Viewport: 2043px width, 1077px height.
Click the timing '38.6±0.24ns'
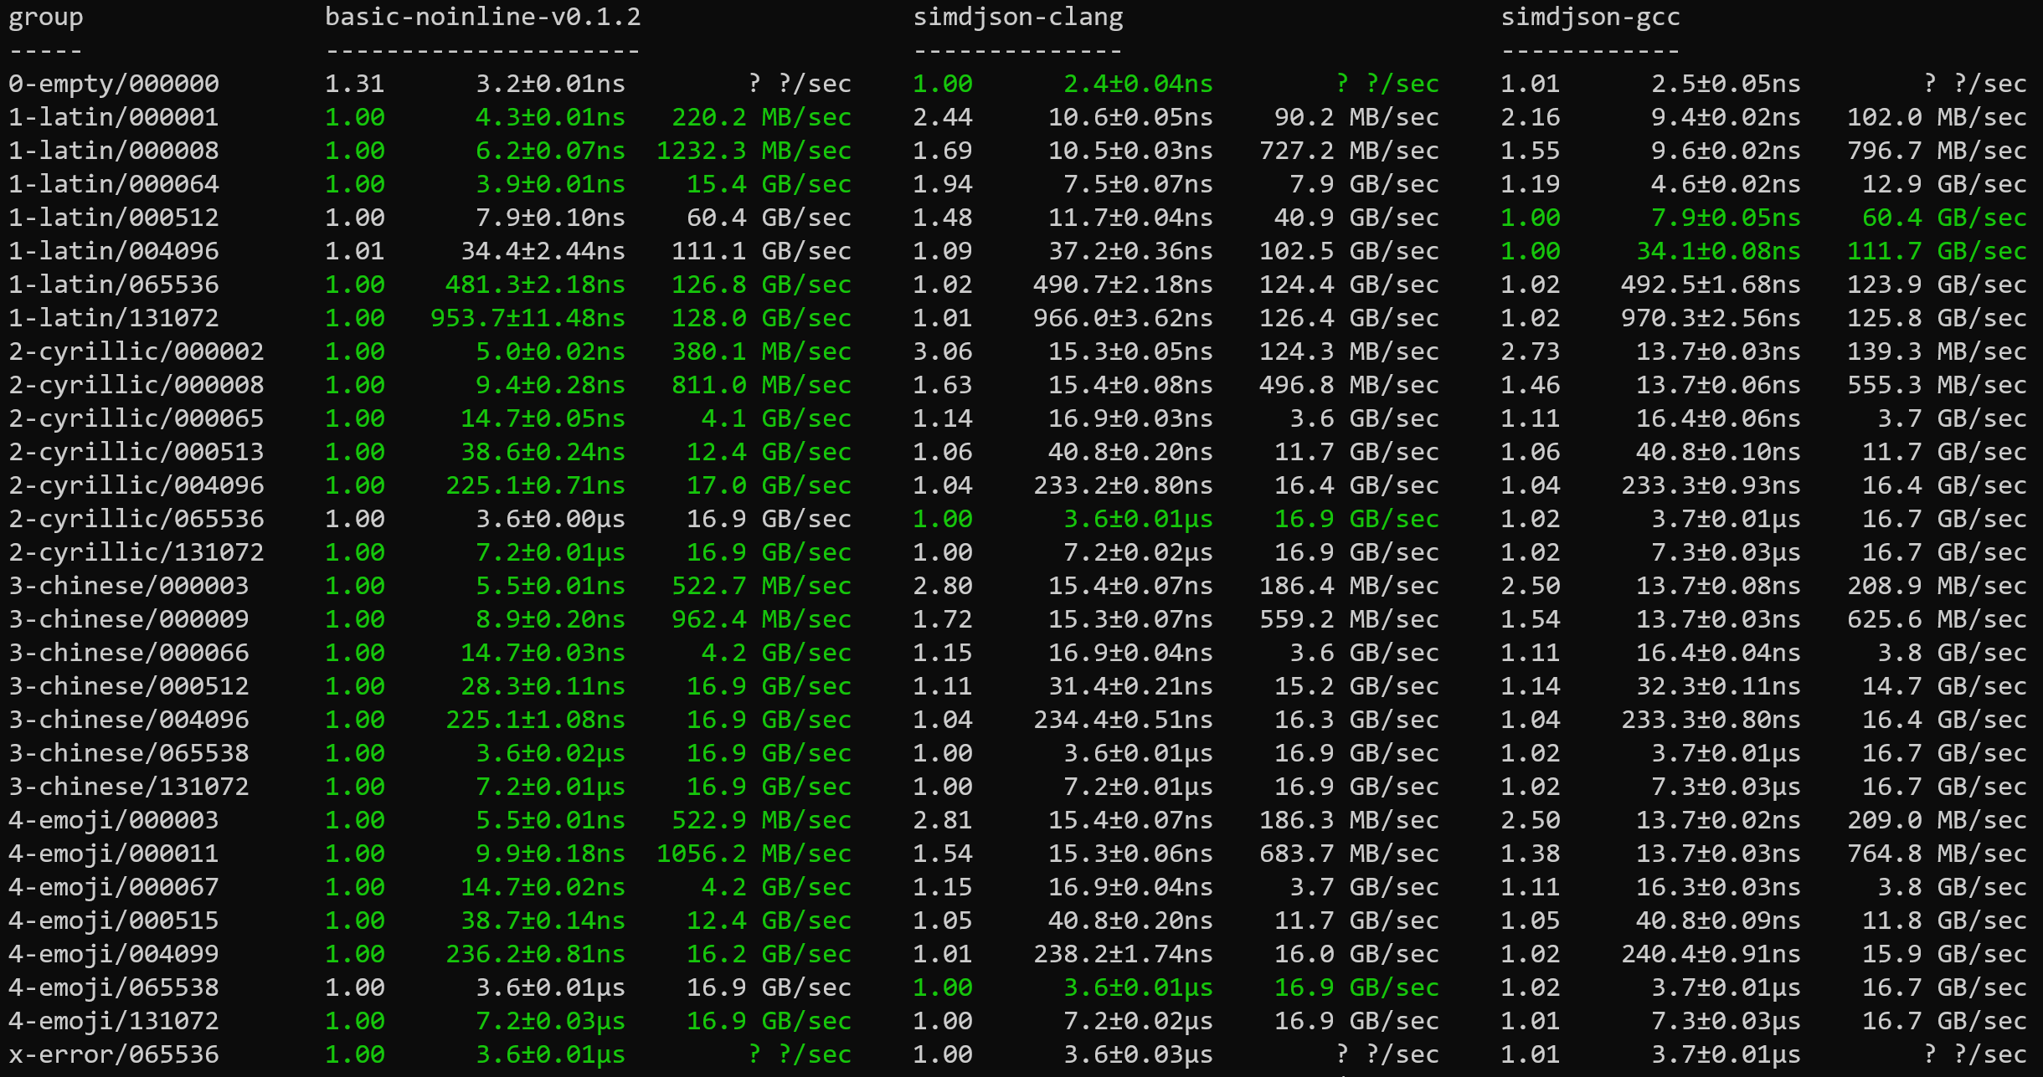[x=543, y=452]
